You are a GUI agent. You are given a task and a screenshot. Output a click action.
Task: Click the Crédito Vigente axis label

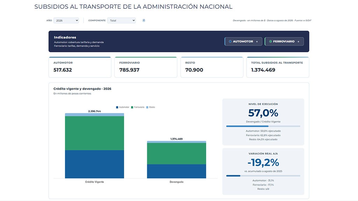click(x=94, y=182)
